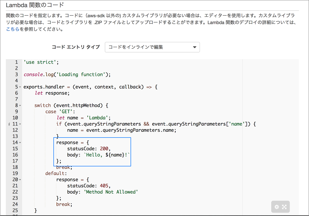This screenshot has width=309, height=216.
Task: Open the code entry type dropdown
Action: pos(152,47)
